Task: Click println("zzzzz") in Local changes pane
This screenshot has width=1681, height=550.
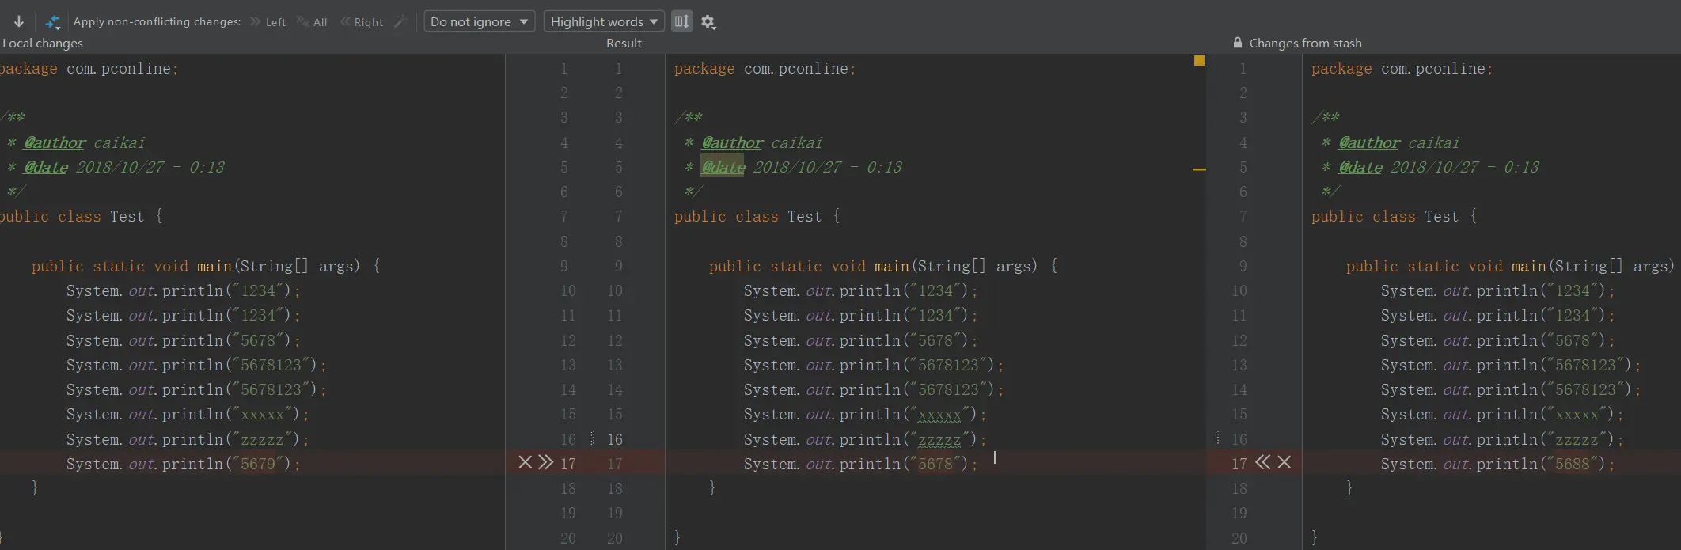Action: tap(188, 439)
